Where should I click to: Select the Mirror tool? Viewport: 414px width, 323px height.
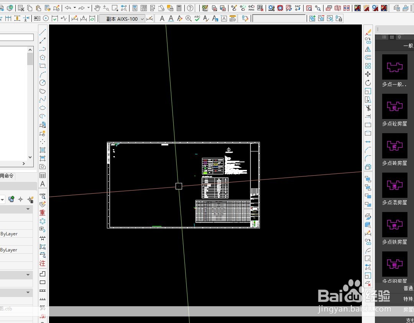point(368,49)
